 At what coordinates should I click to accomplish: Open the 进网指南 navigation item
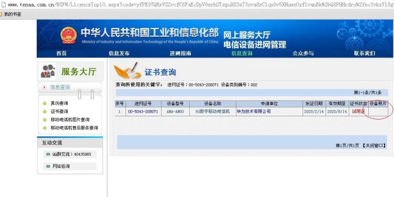(x=180, y=53)
